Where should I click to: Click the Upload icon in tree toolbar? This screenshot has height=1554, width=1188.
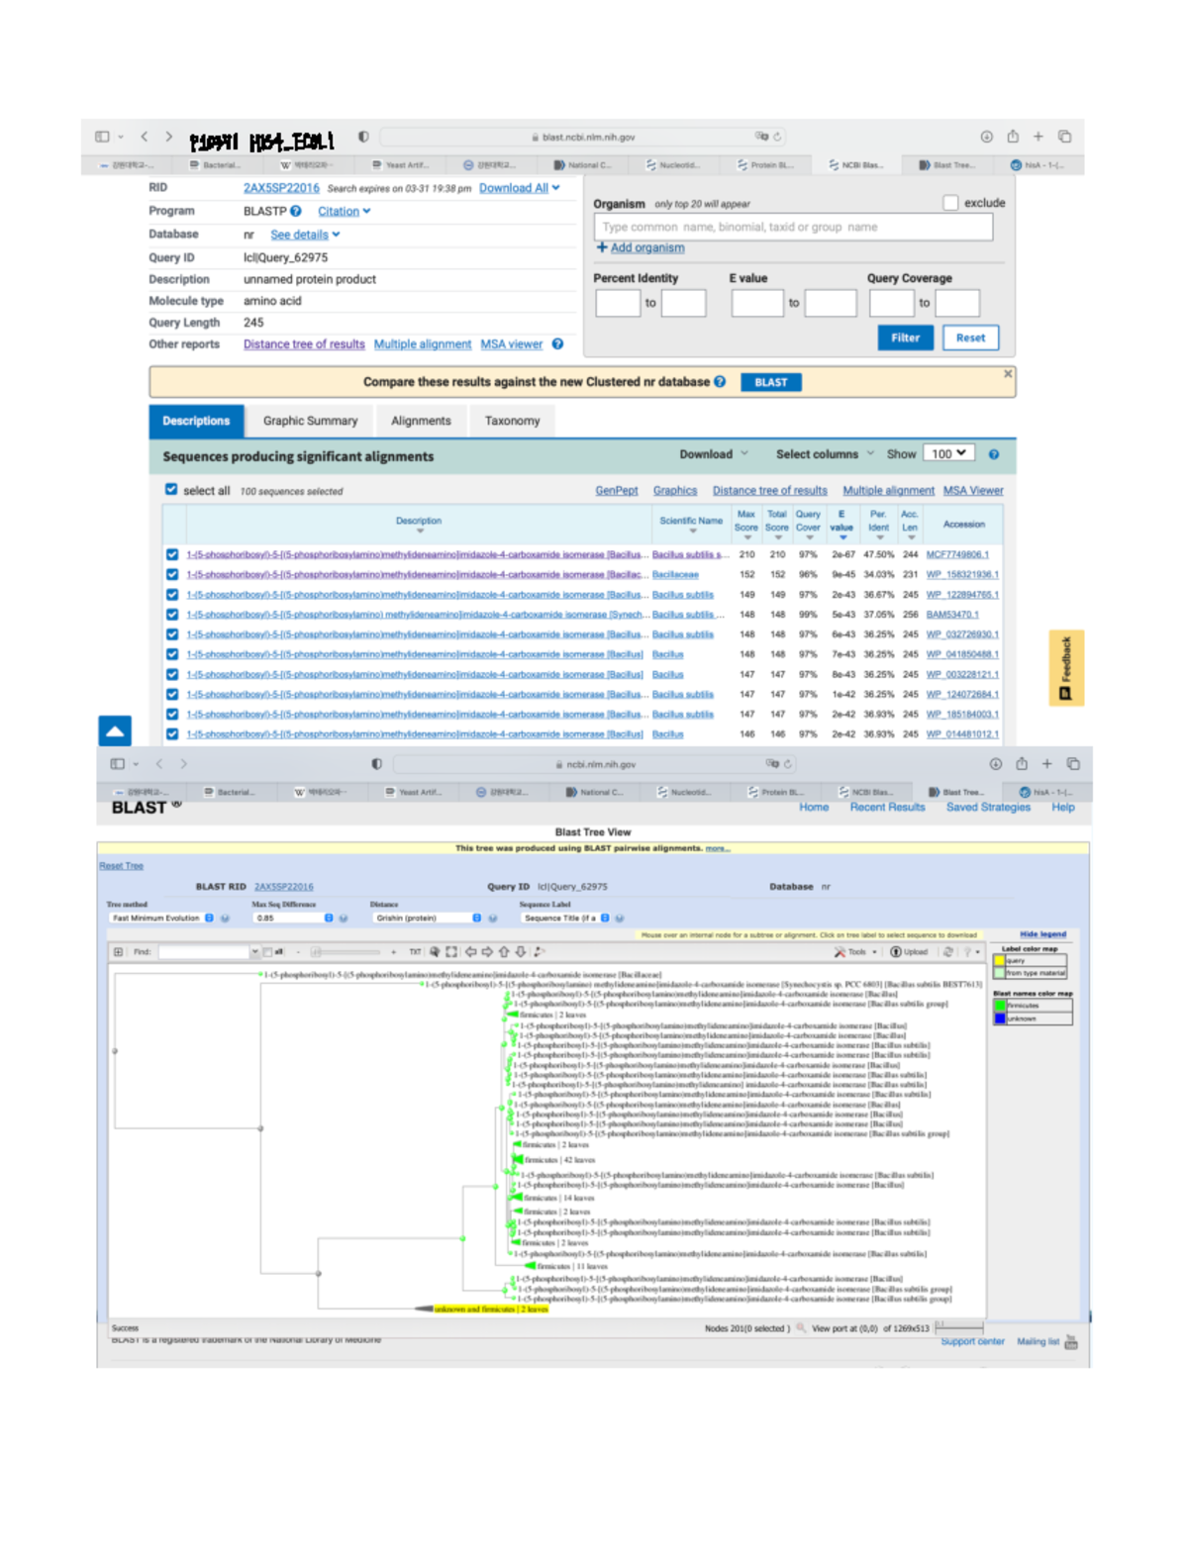(x=896, y=952)
